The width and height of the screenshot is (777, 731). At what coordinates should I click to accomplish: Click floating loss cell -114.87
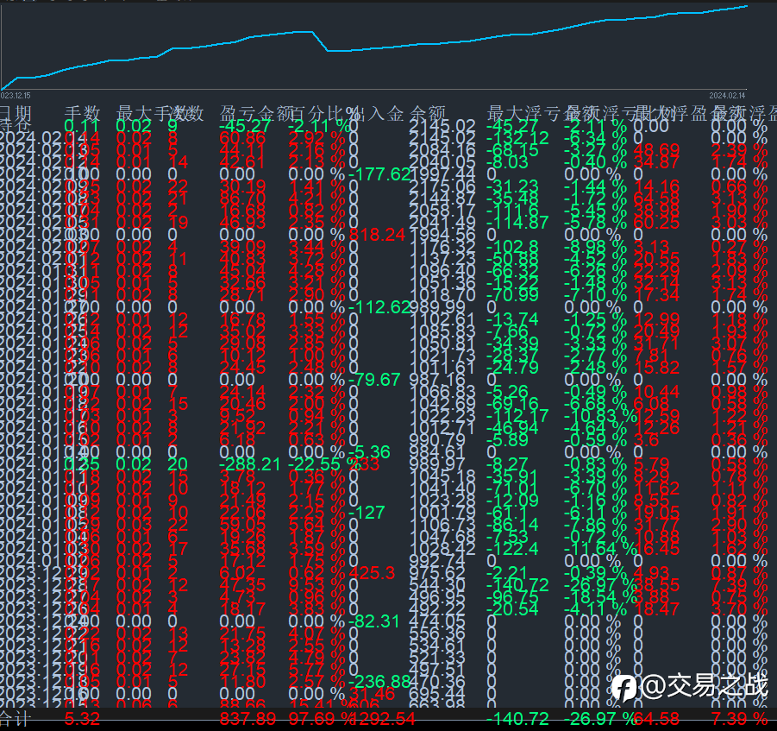517,222
